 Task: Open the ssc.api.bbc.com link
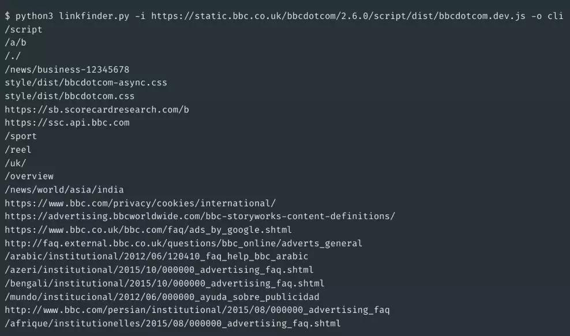coord(67,123)
